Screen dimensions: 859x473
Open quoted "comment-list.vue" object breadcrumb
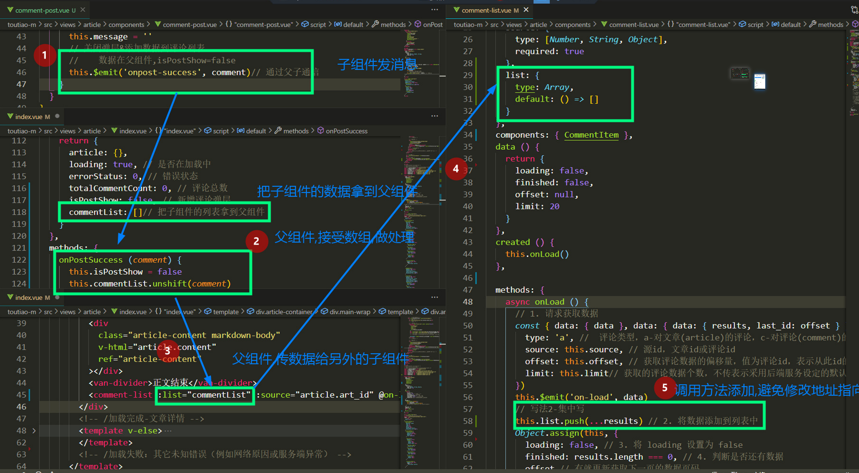[698, 24]
